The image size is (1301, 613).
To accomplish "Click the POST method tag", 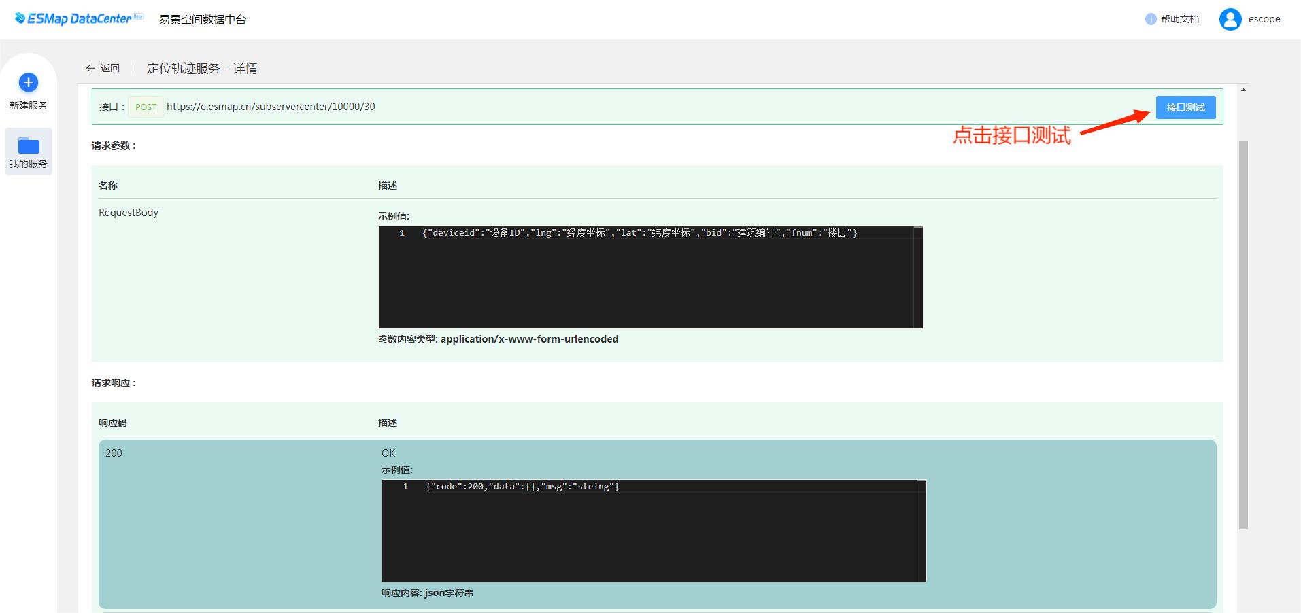I will click(x=146, y=107).
